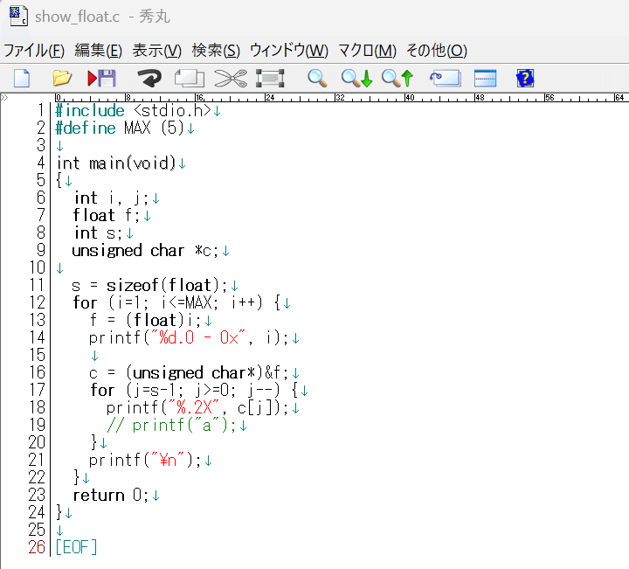Open the ファイル(F) menu

[x=34, y=51]
